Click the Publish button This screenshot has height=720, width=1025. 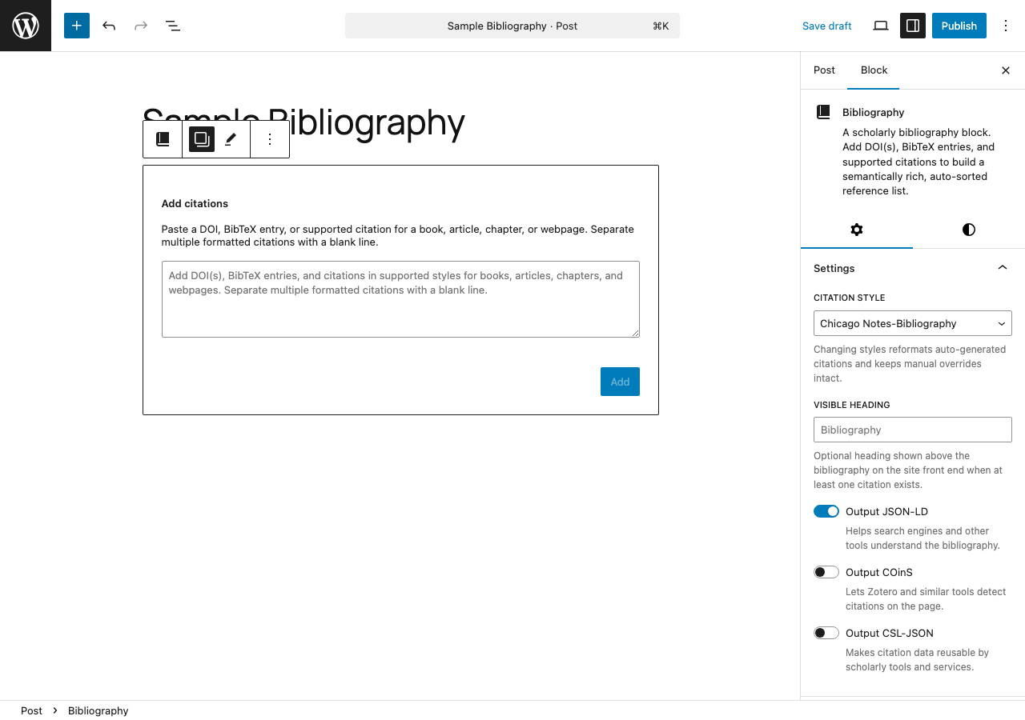click(x=959, y=25)
